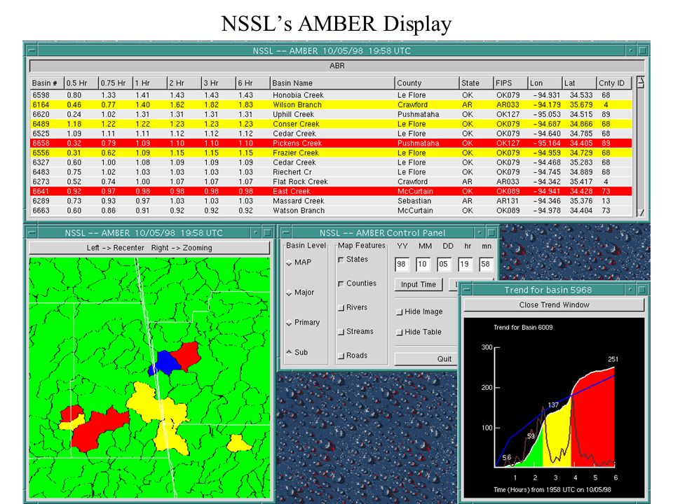Click the FIPS column header
Viewport: 673px width, 504px height.
point(510,83)
